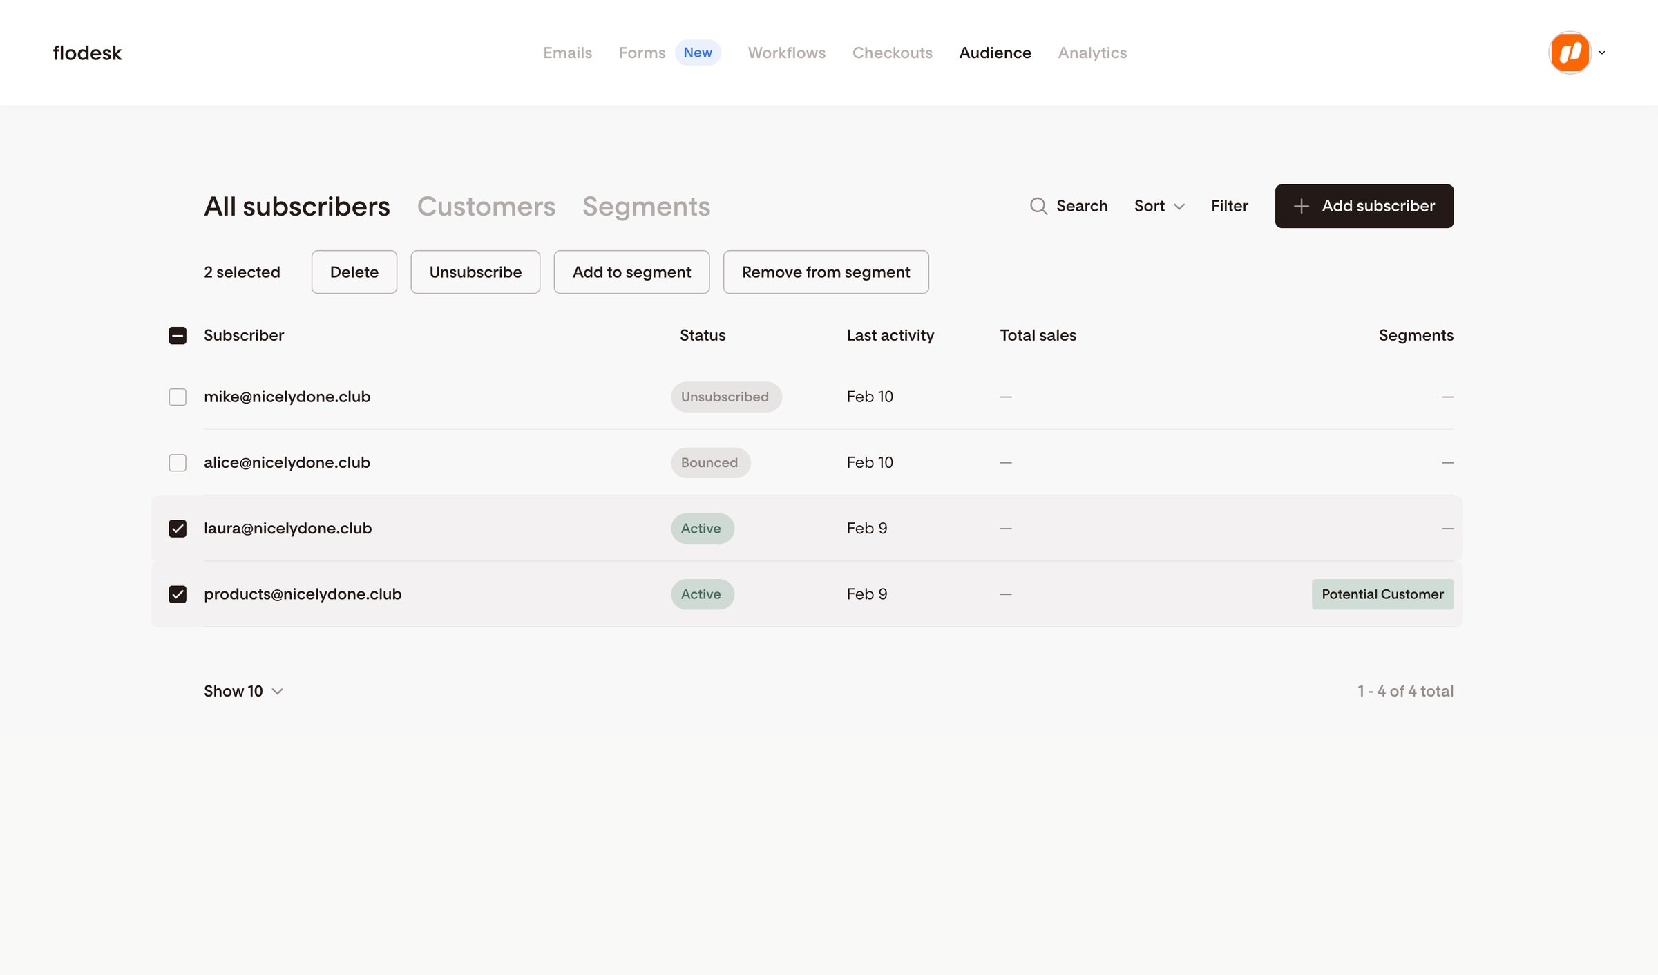Expand the account menu chevron
The image size is (1658, 975).
pyautogui.click(x=1601, y=53)
